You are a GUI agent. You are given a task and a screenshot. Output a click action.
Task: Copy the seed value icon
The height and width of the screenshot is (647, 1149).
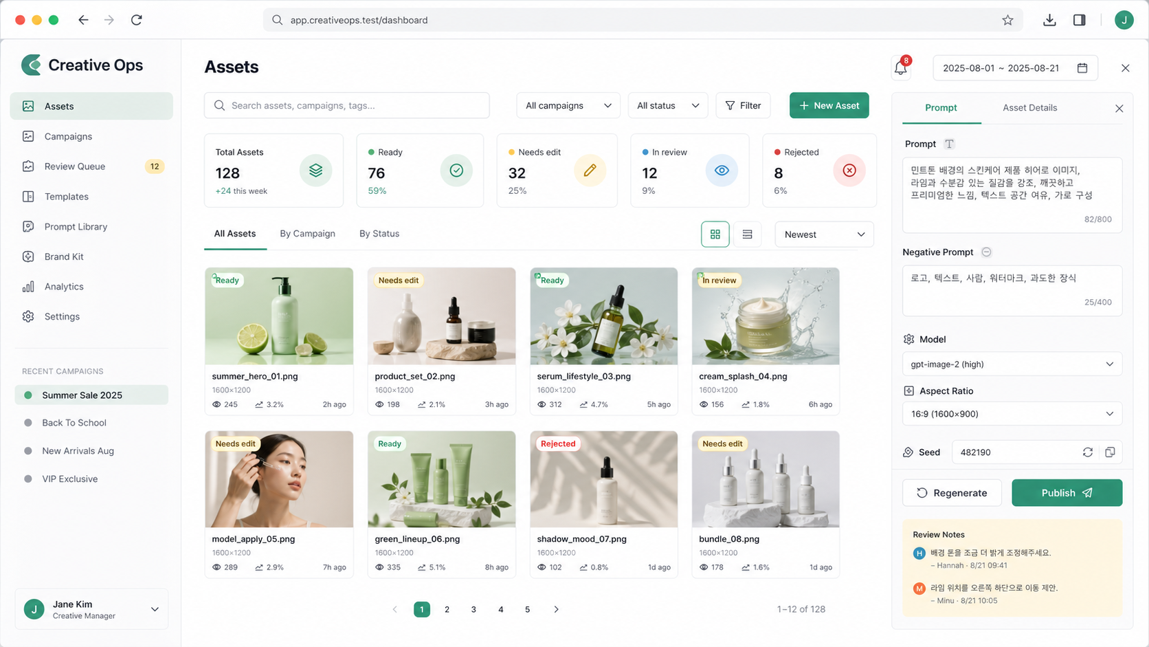[x=1110, y=452]
